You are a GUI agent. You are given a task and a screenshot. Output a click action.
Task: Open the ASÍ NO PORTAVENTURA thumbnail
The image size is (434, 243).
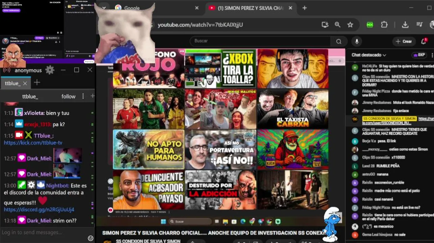(x=221, y=149)
